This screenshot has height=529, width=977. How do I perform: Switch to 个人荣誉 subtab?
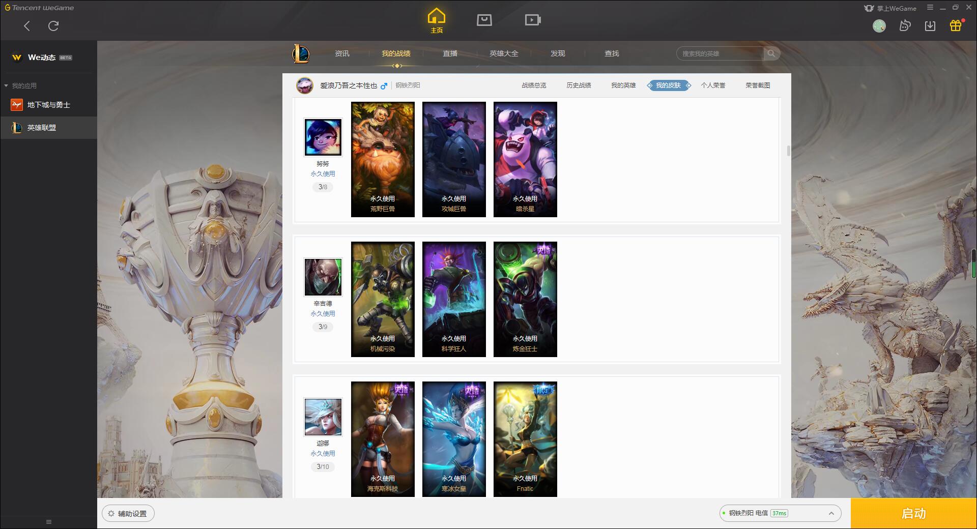[x=713, y=85]
